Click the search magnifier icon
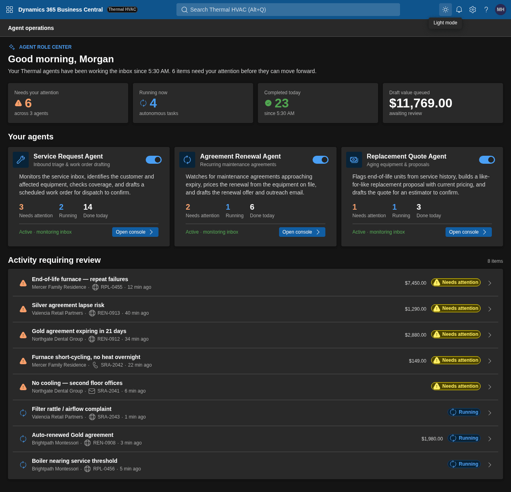511x492 pixels. (x=184, y=10)
